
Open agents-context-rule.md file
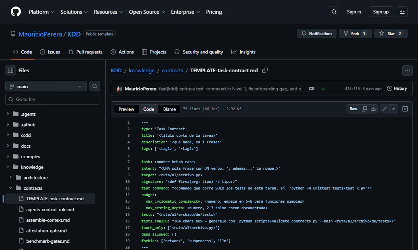pos(50,210)
